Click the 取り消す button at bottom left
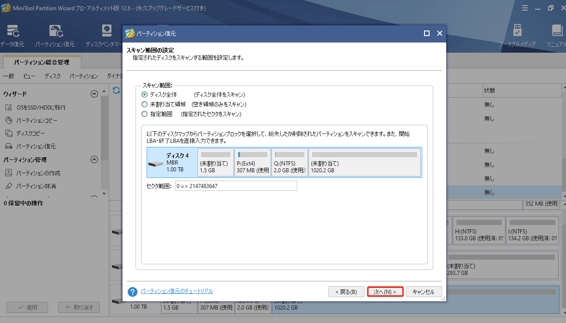The image size is (566, 323). [x=79, y=307]
